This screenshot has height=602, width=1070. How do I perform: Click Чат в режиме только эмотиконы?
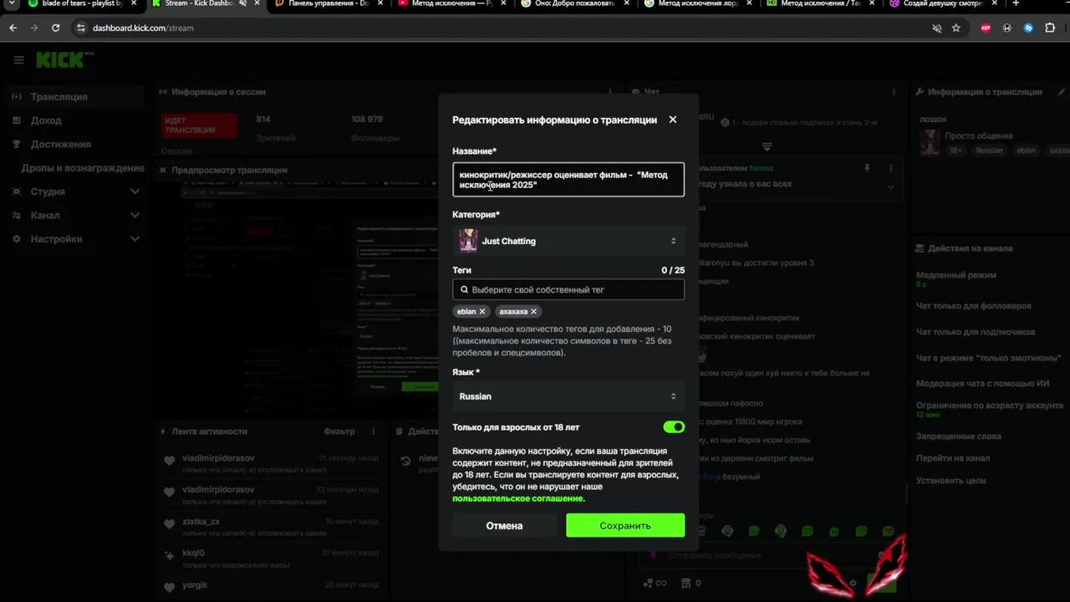click(x=988, y=358)
